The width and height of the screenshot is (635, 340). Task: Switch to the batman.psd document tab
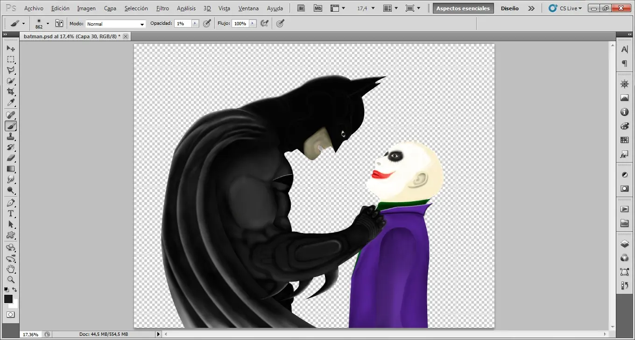coord(70,36)
